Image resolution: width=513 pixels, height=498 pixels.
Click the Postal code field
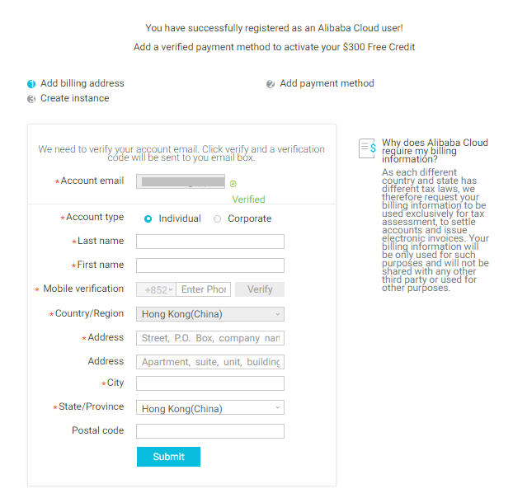(210, 431)
